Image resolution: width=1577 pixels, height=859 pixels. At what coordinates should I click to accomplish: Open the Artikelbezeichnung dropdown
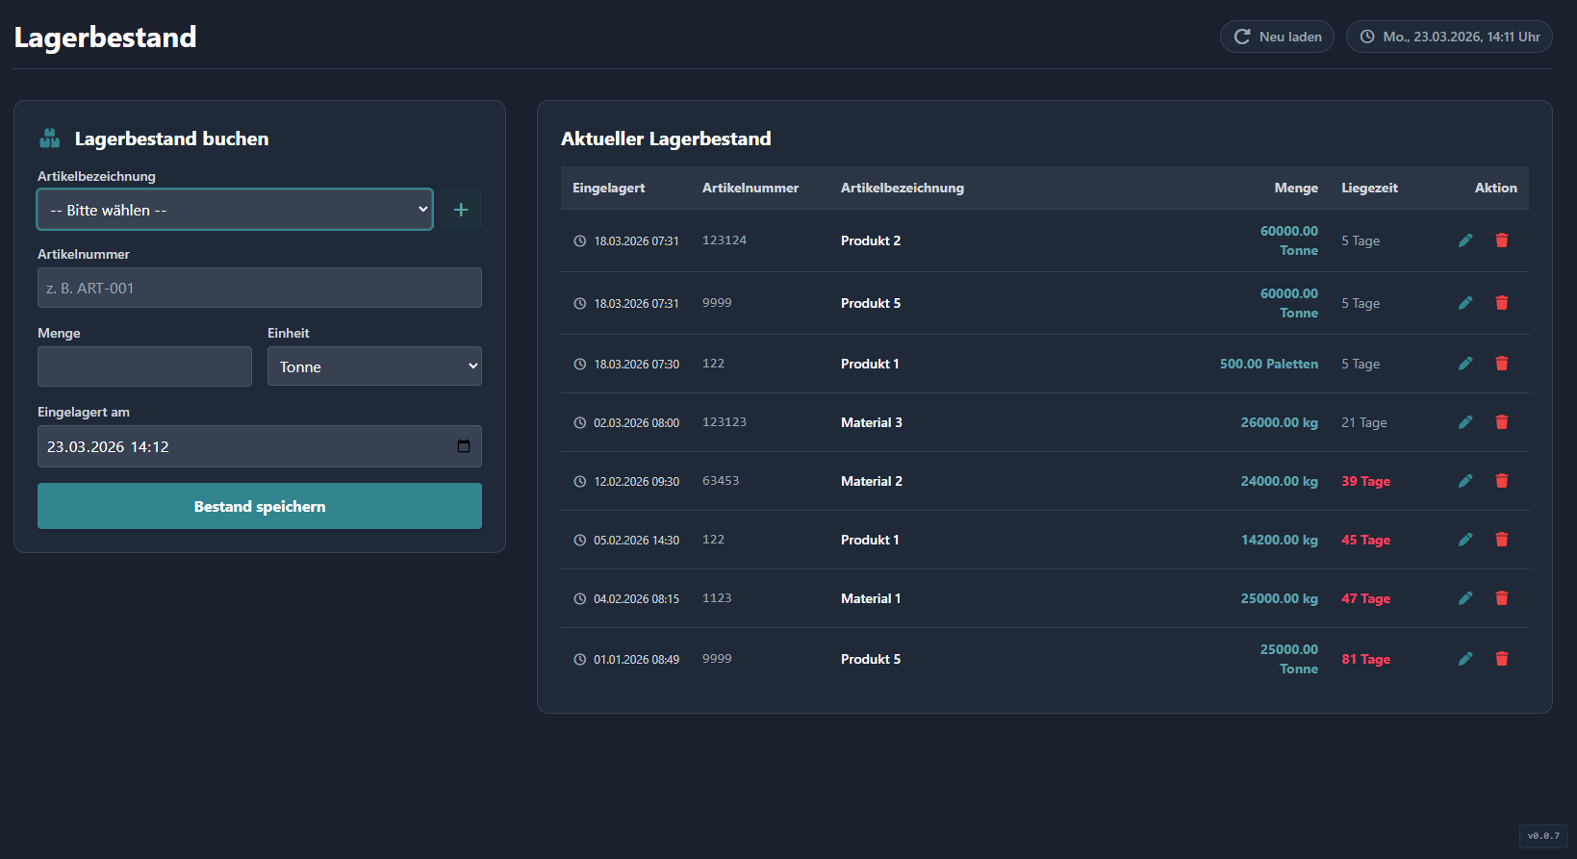tap(235, 210)
